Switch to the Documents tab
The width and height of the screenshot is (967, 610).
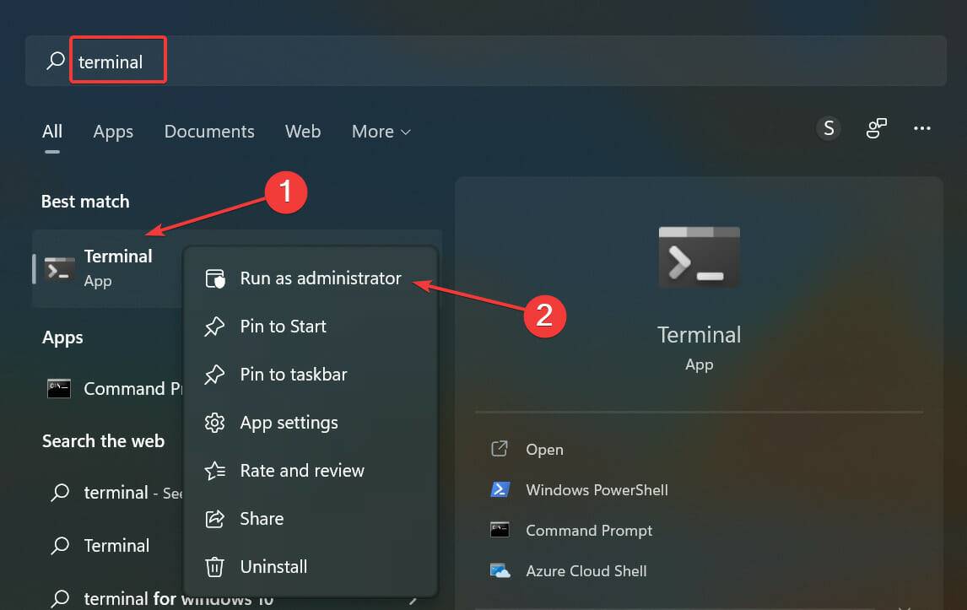coord(208,132)
